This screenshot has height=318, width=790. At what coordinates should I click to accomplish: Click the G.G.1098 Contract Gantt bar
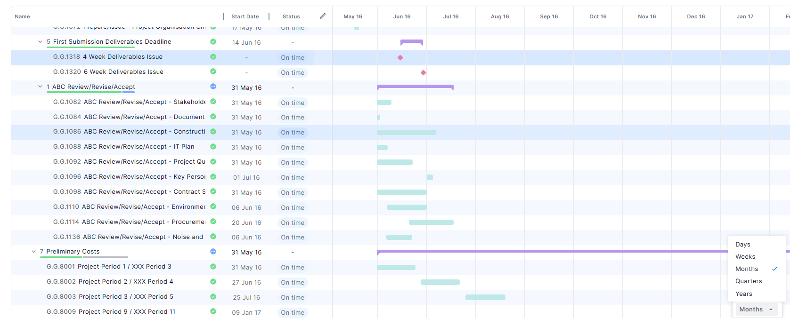pyautogui.click(x=402, y=192)
